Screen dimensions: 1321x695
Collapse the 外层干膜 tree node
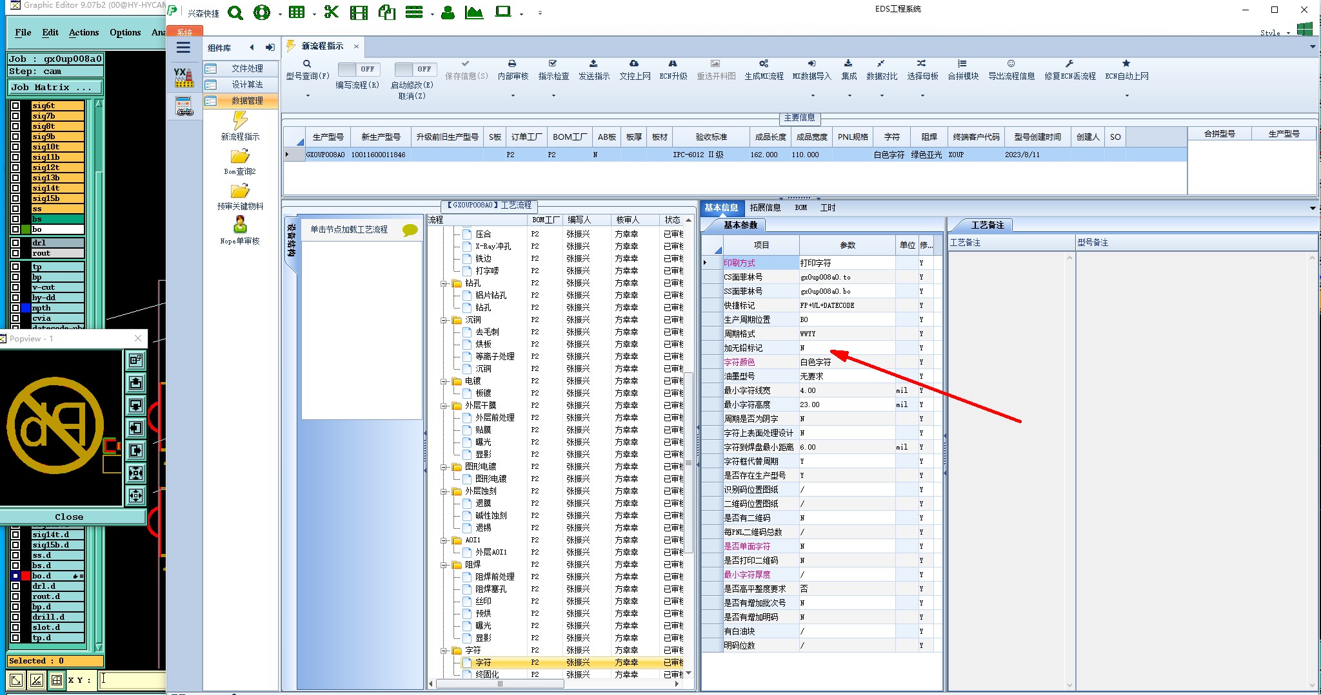click(444, 406)
